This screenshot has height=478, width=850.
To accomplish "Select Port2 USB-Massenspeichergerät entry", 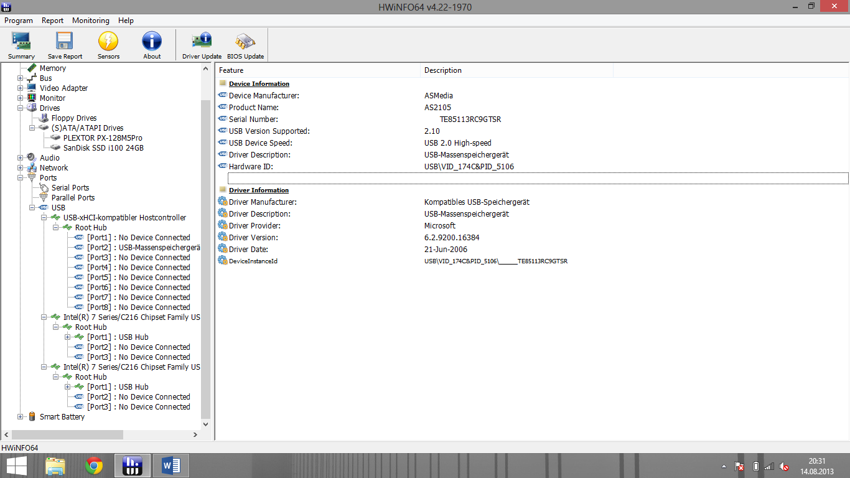I will coord(143,248).
